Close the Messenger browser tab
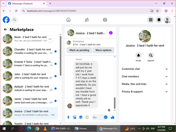Image resolution: width=176 pixels, height=132 pixels. [x=44, y=4]
